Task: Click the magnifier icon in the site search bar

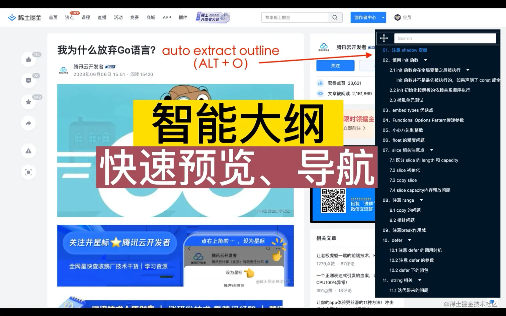Action: click(x=334, y=17)
